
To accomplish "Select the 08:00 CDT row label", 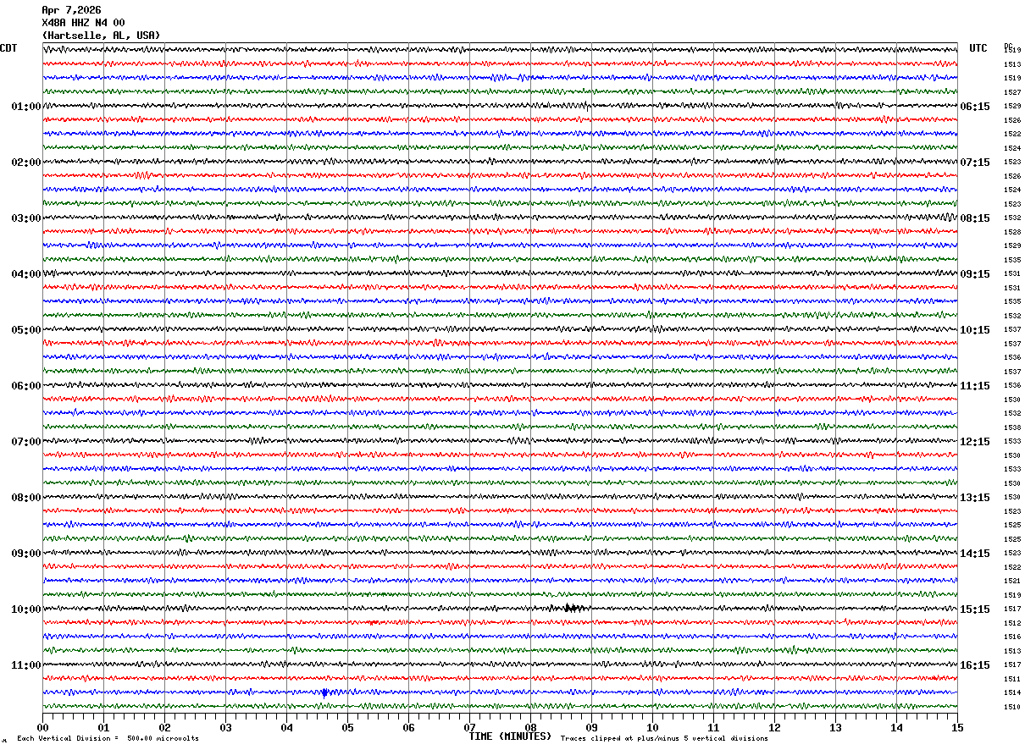I will point(26,498).
